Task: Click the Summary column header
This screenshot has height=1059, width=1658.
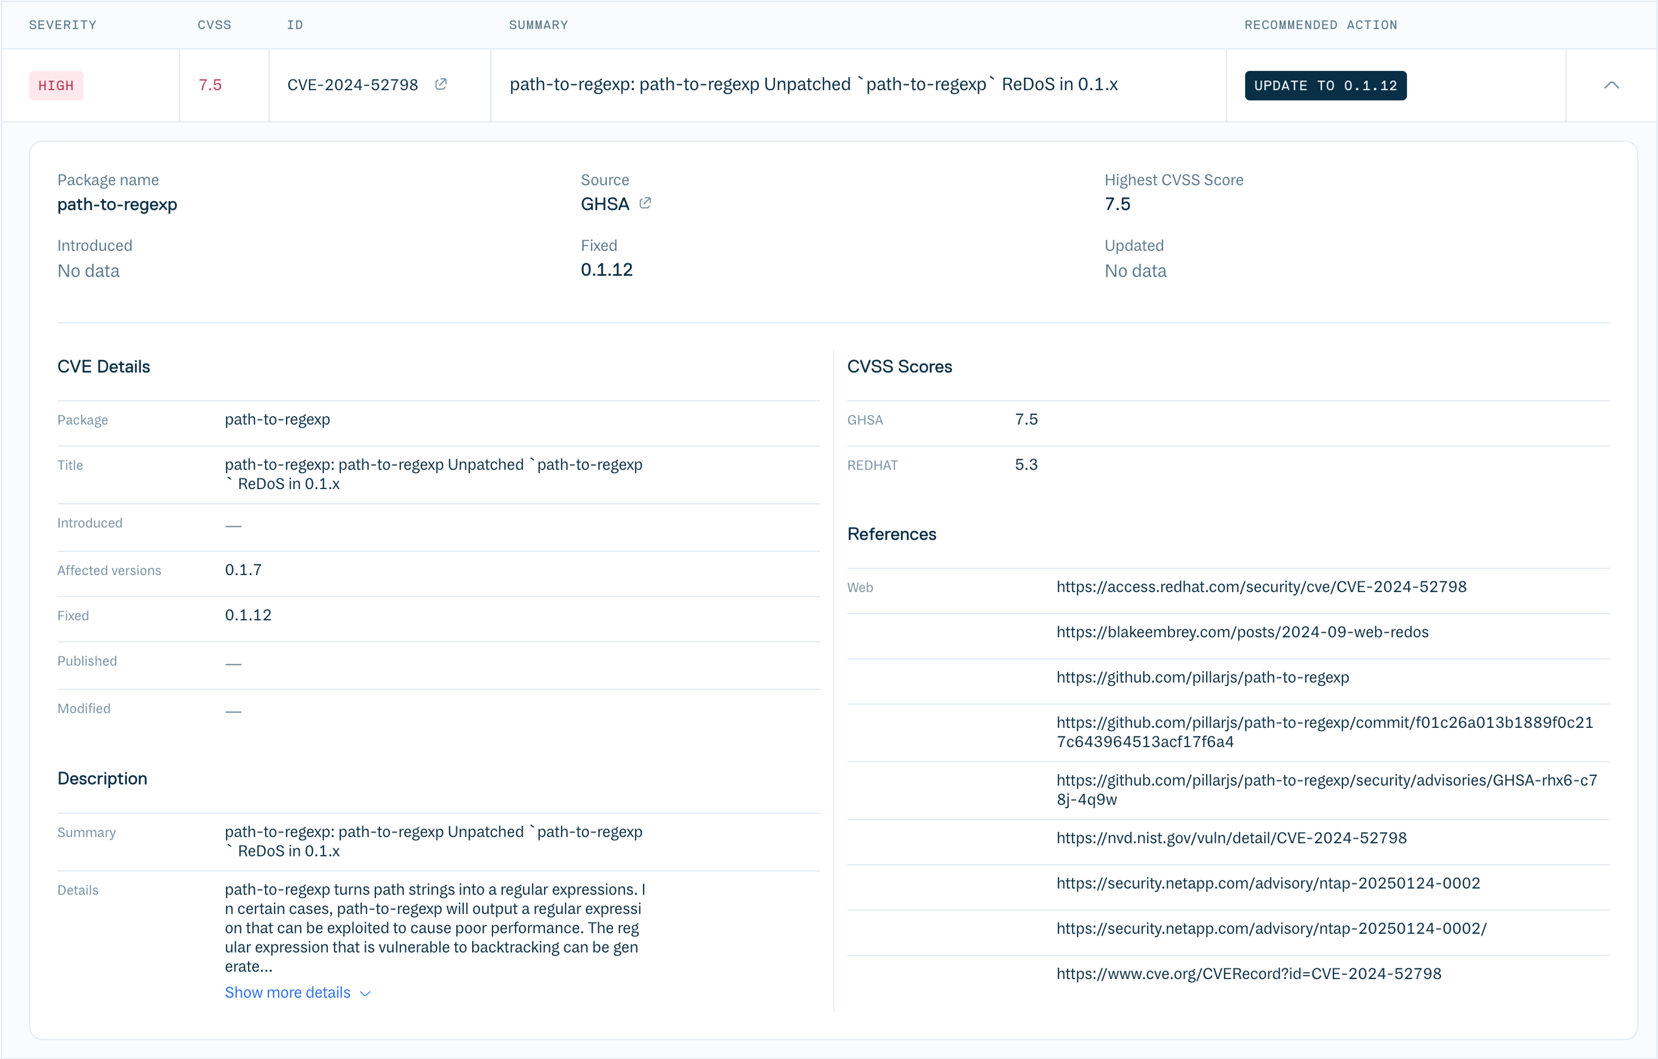Action: tap(538, 25)
